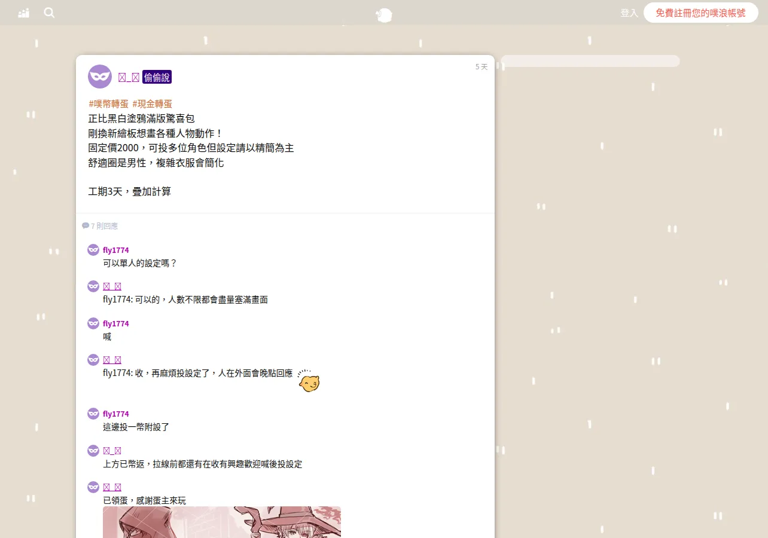This screenshot has width=768, height=538.
Task: Click the 5 天 timestamp on the post
Action: pos(481,67)
